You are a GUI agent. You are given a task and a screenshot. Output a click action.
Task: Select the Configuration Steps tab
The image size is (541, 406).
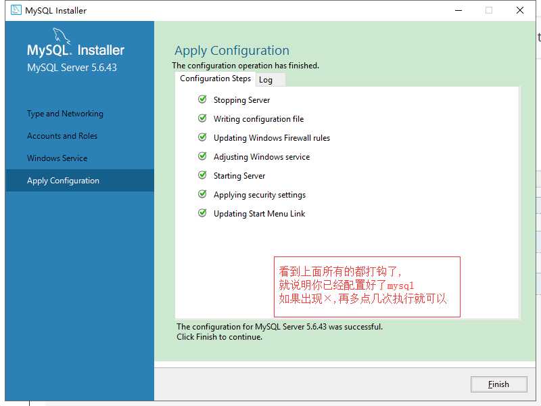215,78
